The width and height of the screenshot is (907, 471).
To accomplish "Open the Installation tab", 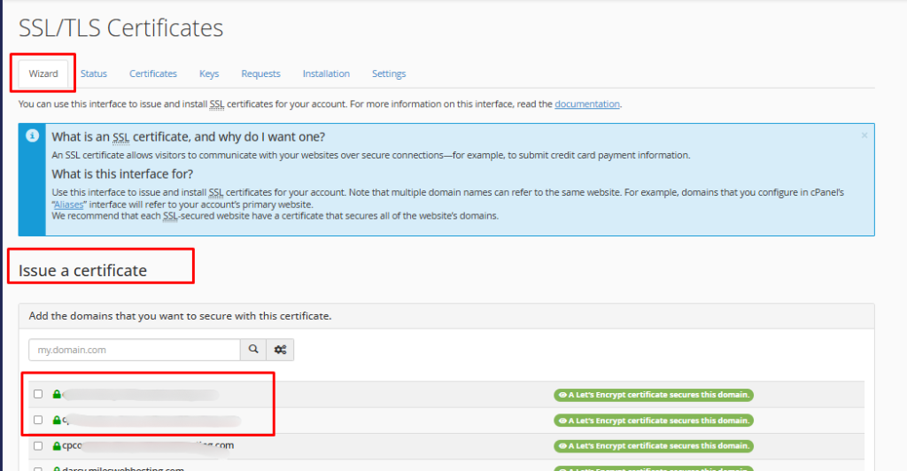I will pyautogui.click(x=326, y=73).
